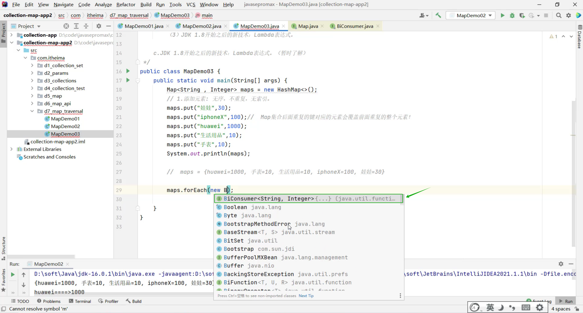Click the Debug bug icon
This screenshot has width=583, height=313.
pos(512,15)
